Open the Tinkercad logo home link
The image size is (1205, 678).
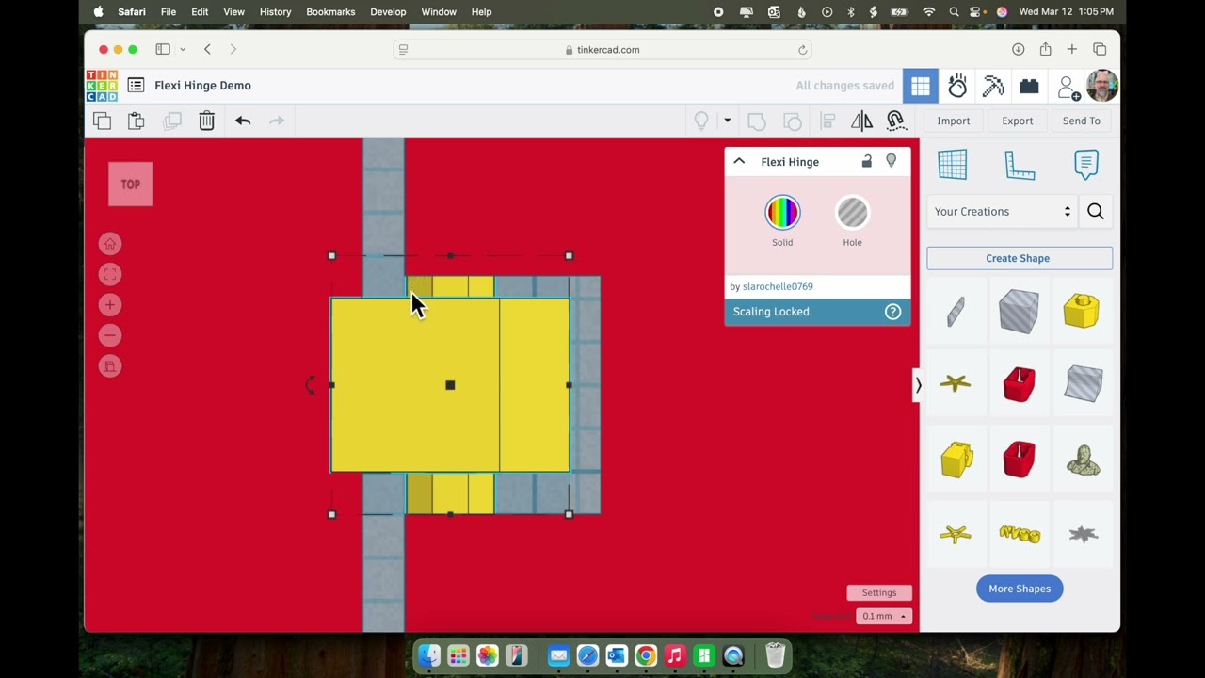[102, 86]
